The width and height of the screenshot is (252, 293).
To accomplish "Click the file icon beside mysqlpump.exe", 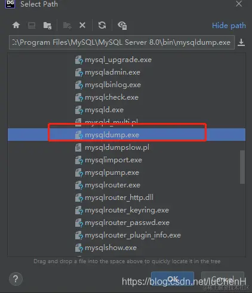I will pyautogui.click(x=79, y=172).
